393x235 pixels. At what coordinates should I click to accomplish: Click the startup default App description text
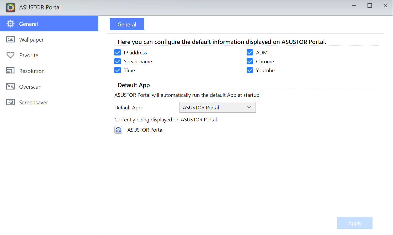pyautogui.click(x=187, y=95)
